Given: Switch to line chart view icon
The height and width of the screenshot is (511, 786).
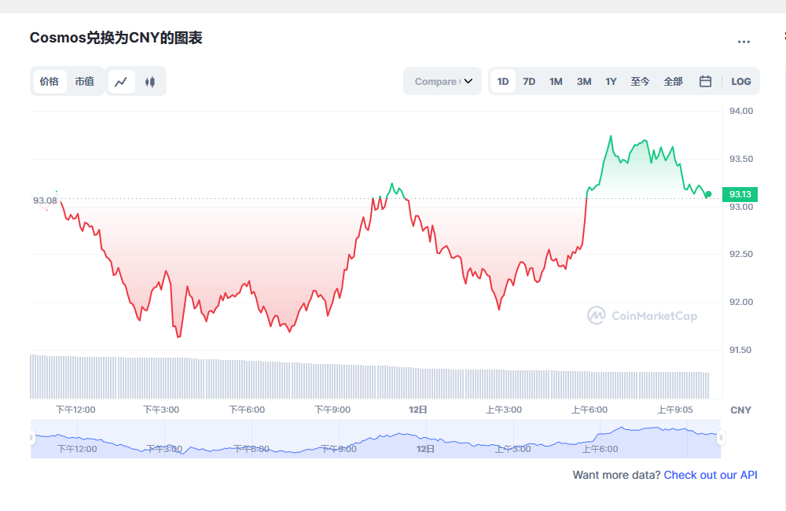Looking at the screenshot, I should [121, 82].
